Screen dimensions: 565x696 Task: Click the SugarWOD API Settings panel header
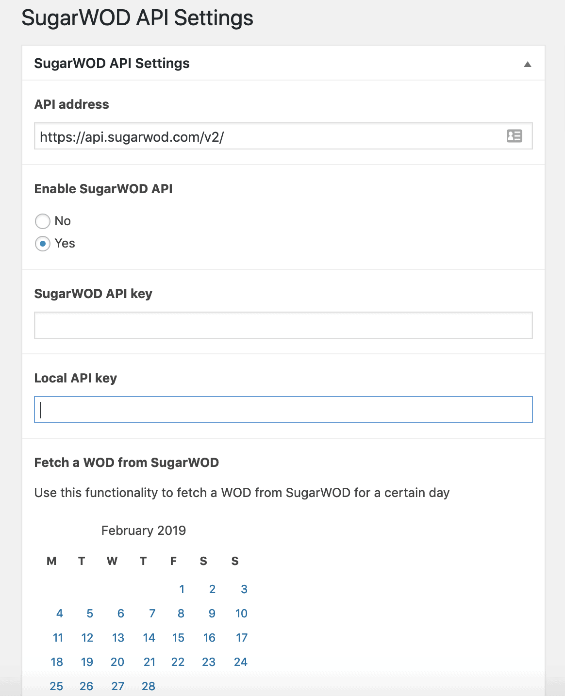coord(283,63)
